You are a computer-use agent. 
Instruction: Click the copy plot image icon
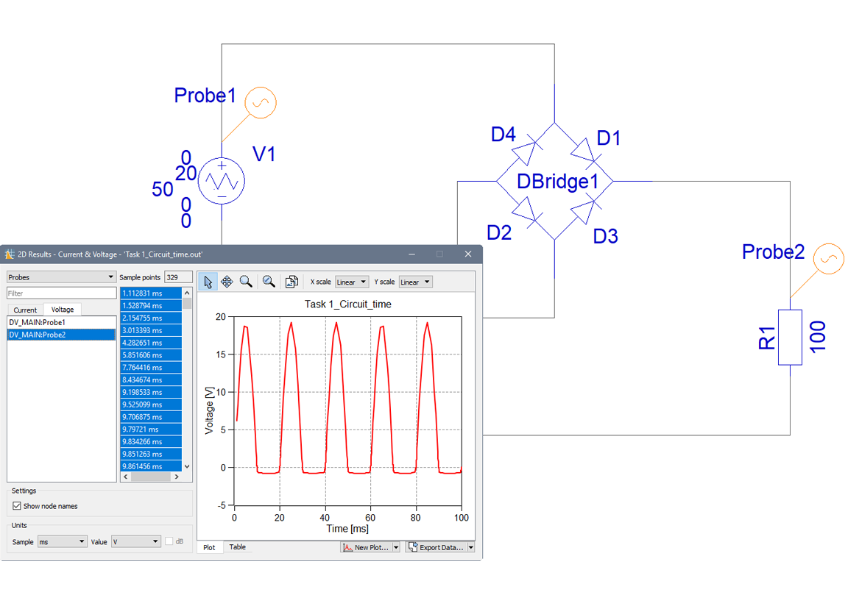tap(291, 282)
